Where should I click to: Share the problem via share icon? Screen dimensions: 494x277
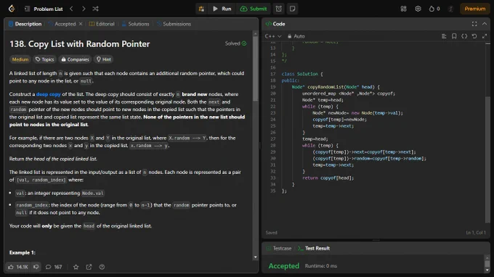coord(89,267)
